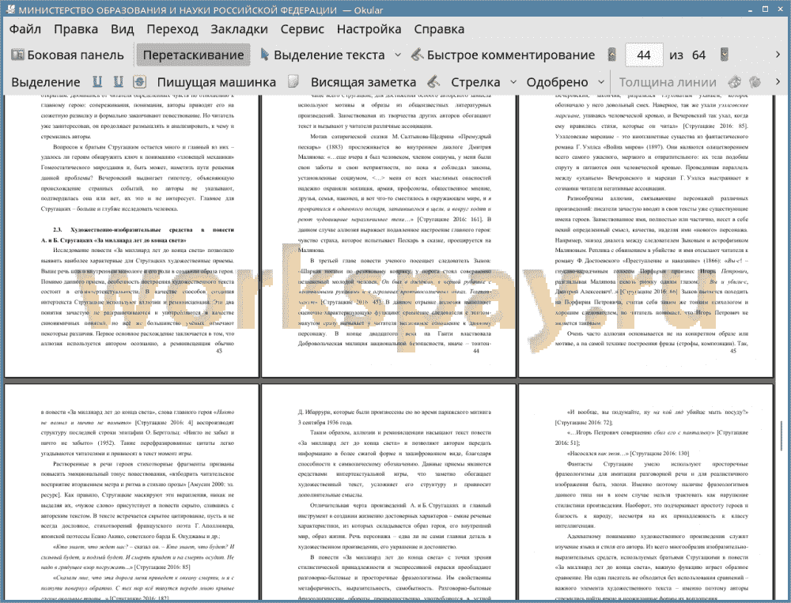This screenshot has height=603, width=791.
Task: Activate Перетаскивание browse mode
Action: click(193, 55)
